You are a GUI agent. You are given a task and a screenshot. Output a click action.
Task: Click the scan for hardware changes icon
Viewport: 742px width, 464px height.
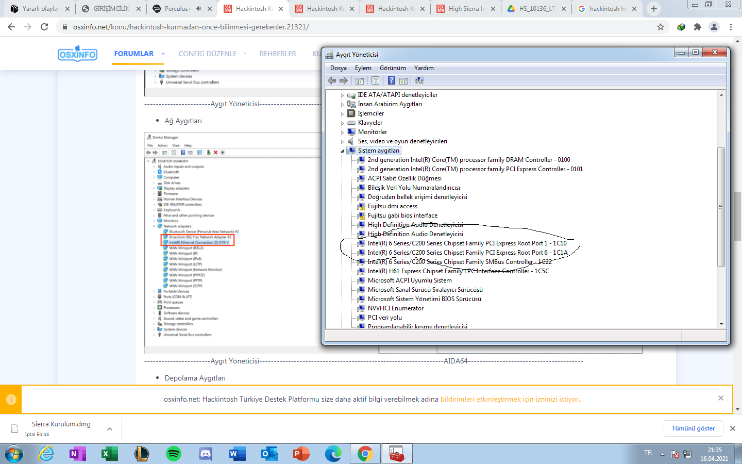(419, 80)
